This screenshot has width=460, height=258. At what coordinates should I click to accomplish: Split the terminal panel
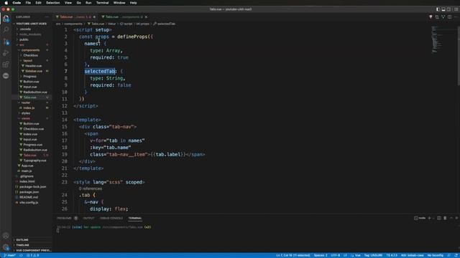(439, 218)
